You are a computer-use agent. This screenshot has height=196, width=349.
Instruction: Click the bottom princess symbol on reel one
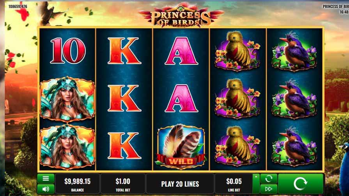pos(67,147)
